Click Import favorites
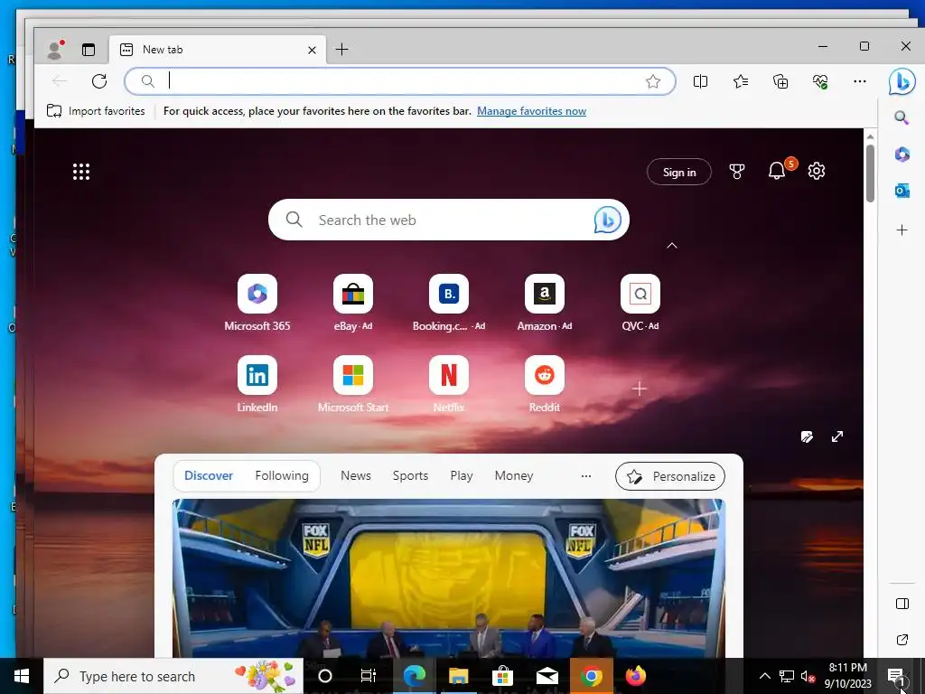Viewport: 925px width, 694px height. pyautogui.click(x=96, y=111)
